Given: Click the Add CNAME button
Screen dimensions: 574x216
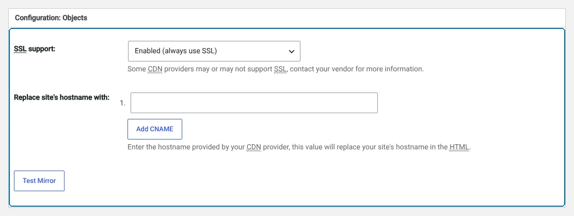Looking at the screenshot, I should point(154,129).
